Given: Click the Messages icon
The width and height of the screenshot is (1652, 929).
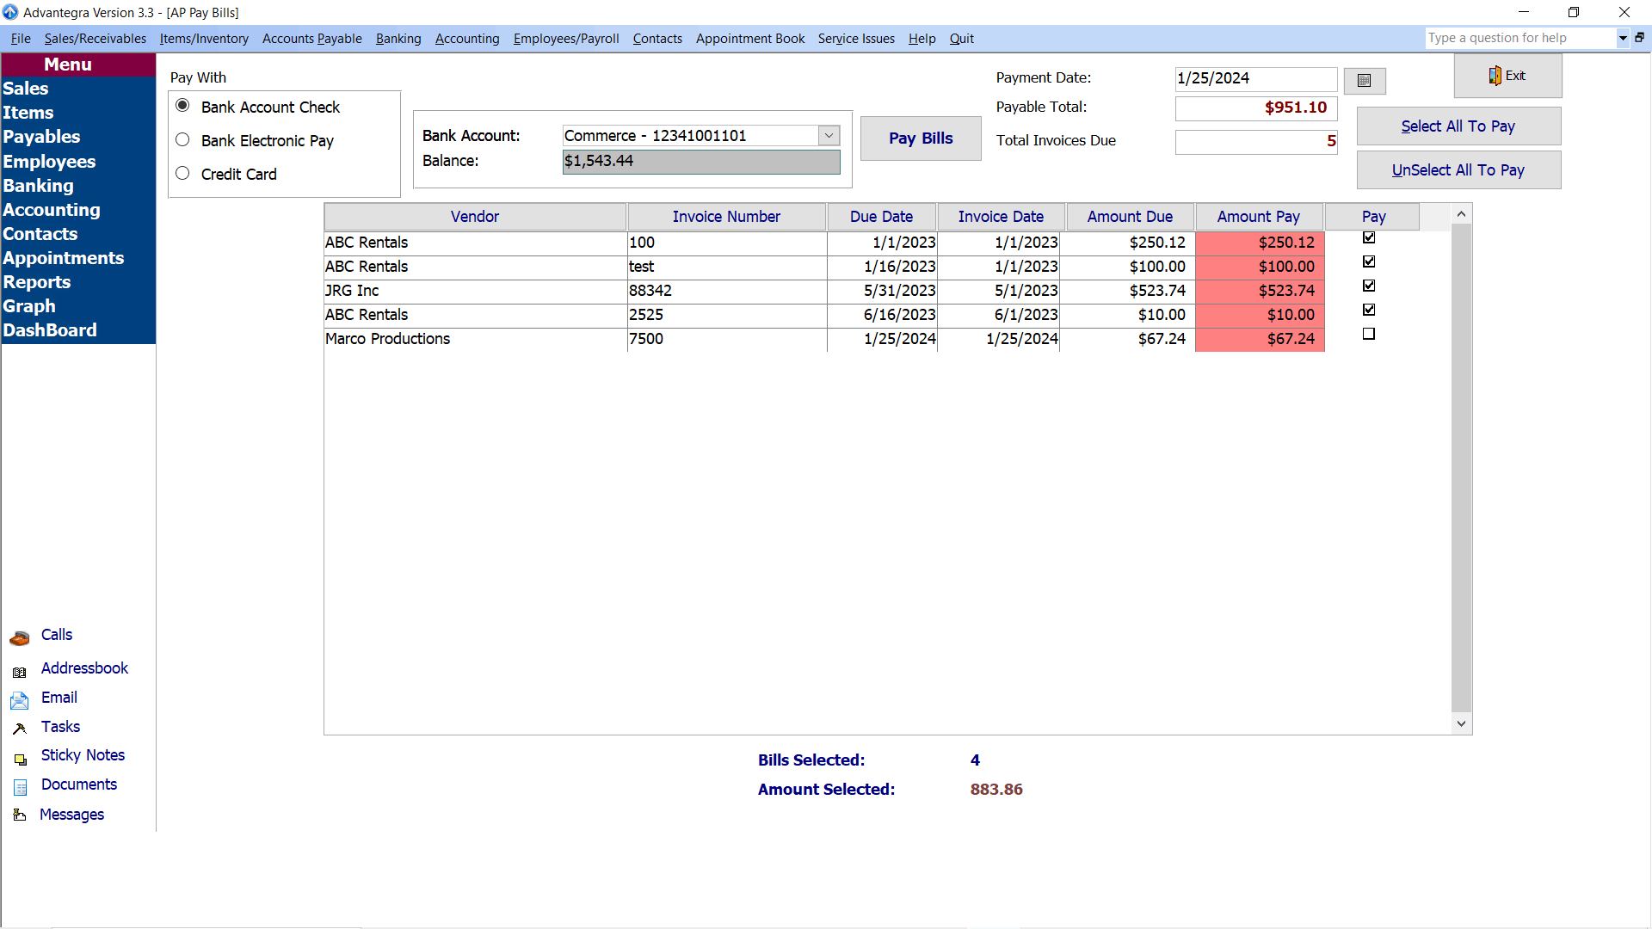Looking at the screenshot, I should pyautogui.click(x=19, y=815).
